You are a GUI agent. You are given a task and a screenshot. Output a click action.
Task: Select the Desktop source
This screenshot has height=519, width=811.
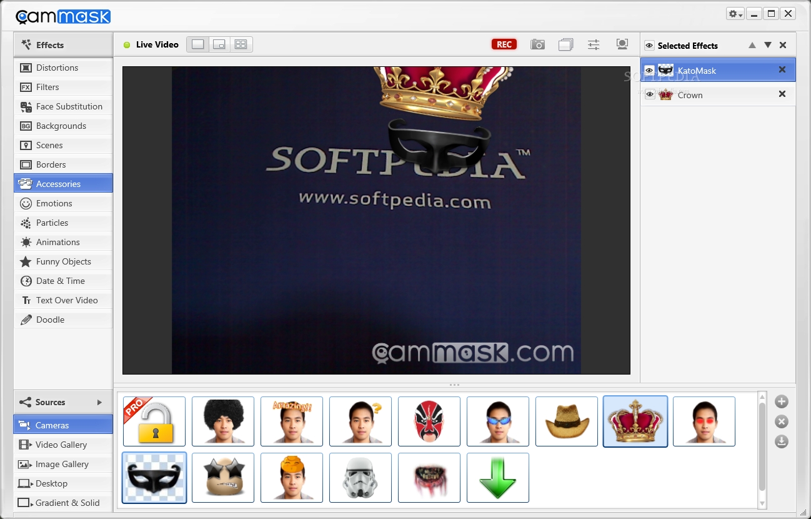63,483
